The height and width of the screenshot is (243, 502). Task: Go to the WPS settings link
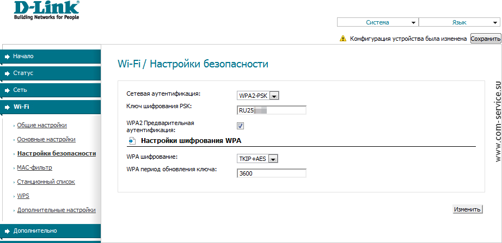[23, 196]
